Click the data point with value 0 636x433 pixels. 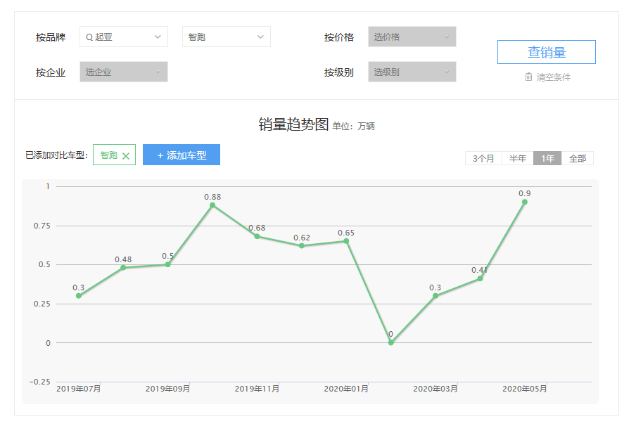tap(391, 342)
